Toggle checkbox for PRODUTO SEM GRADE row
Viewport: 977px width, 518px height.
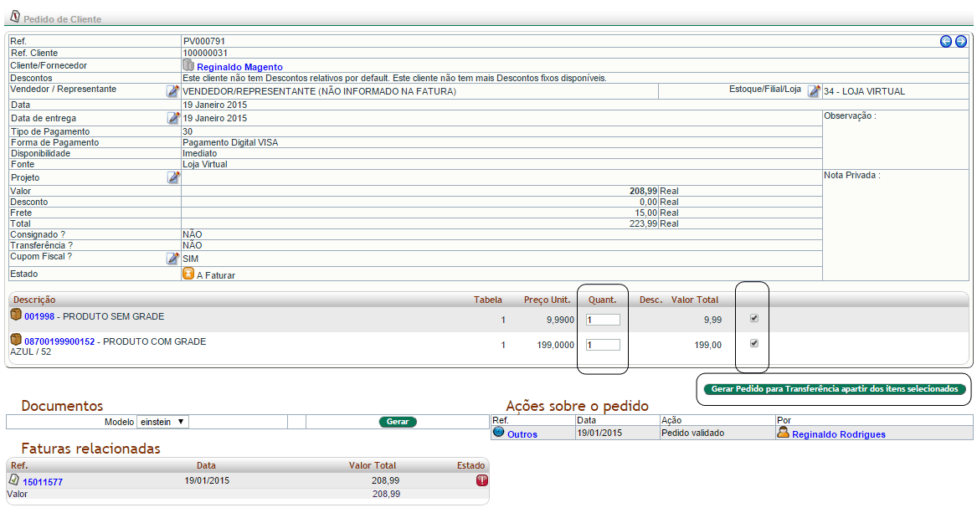(x=754, y=319)
